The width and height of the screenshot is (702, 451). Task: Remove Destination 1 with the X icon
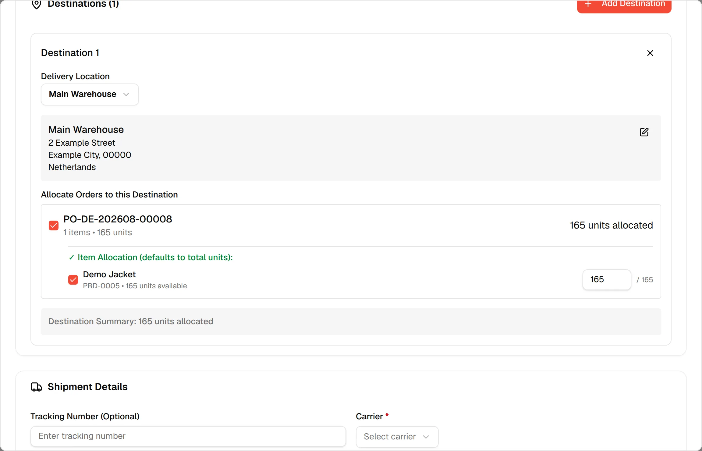click(x=650, y=53)
